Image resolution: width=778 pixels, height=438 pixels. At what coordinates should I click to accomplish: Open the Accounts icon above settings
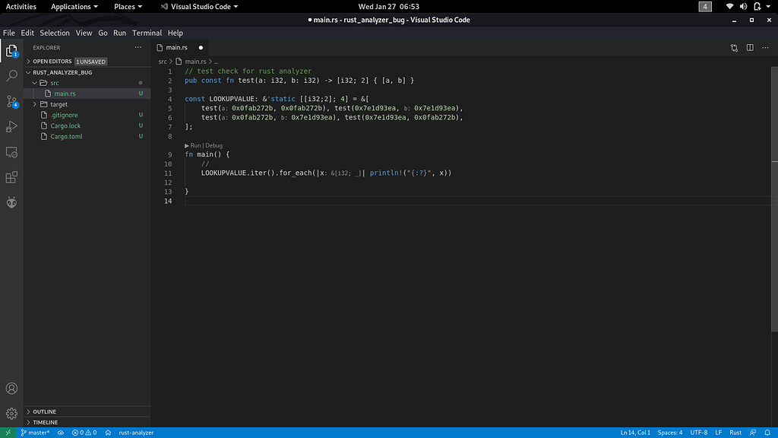pyautogui.click(x=11, y=388)
